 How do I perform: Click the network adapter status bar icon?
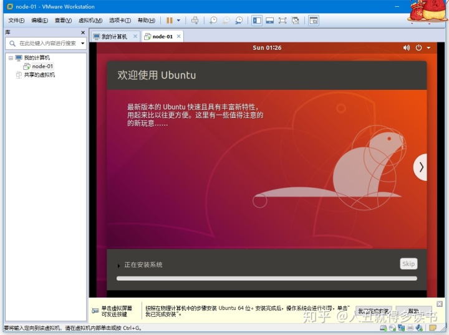point(401,328)
